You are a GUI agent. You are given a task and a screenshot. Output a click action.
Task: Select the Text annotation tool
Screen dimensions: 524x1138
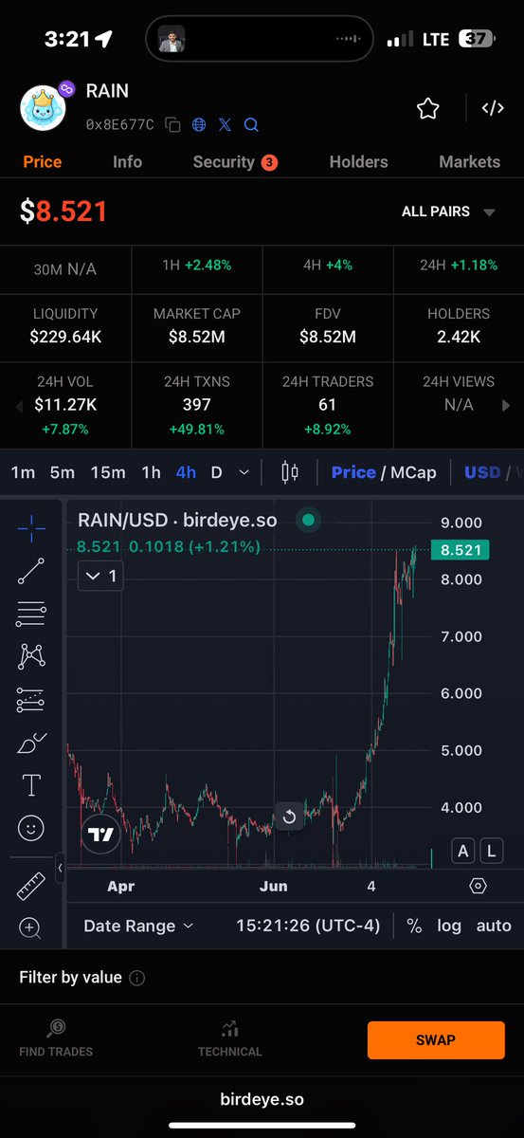pyautogui.click(x=31, y=785)
